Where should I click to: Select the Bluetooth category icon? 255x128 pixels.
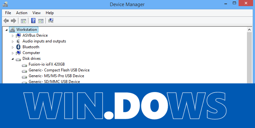click(x=18, y=47)
